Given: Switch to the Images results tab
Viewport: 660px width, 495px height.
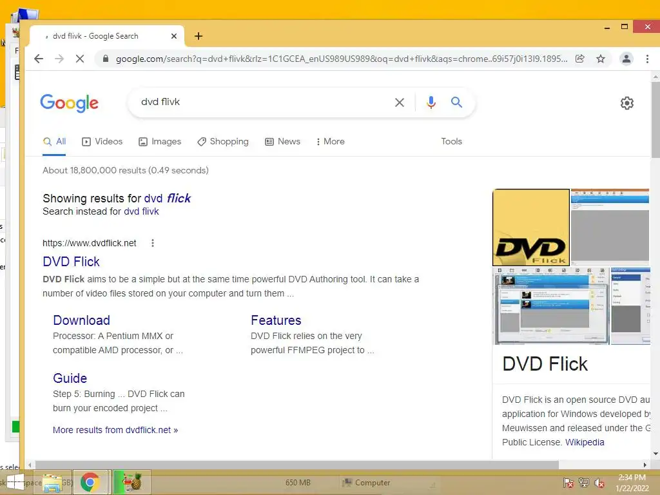Looking at the screenshot, I should click(x=160, y=142).
